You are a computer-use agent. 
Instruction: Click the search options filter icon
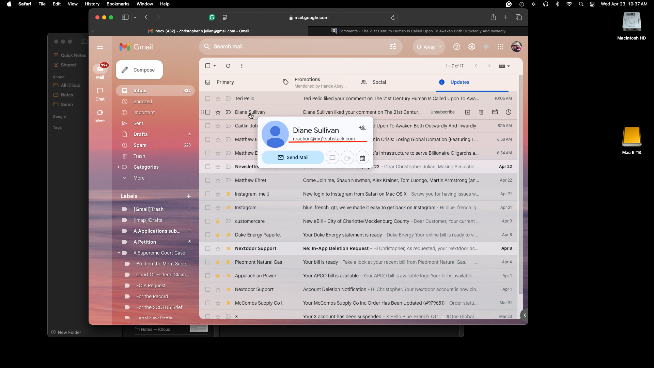click(393, 47)
